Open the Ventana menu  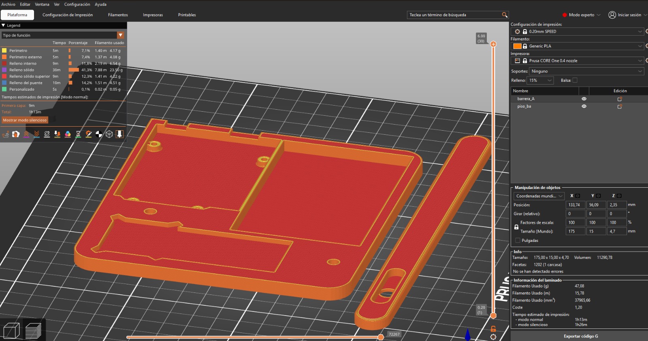tap(42, 4)
